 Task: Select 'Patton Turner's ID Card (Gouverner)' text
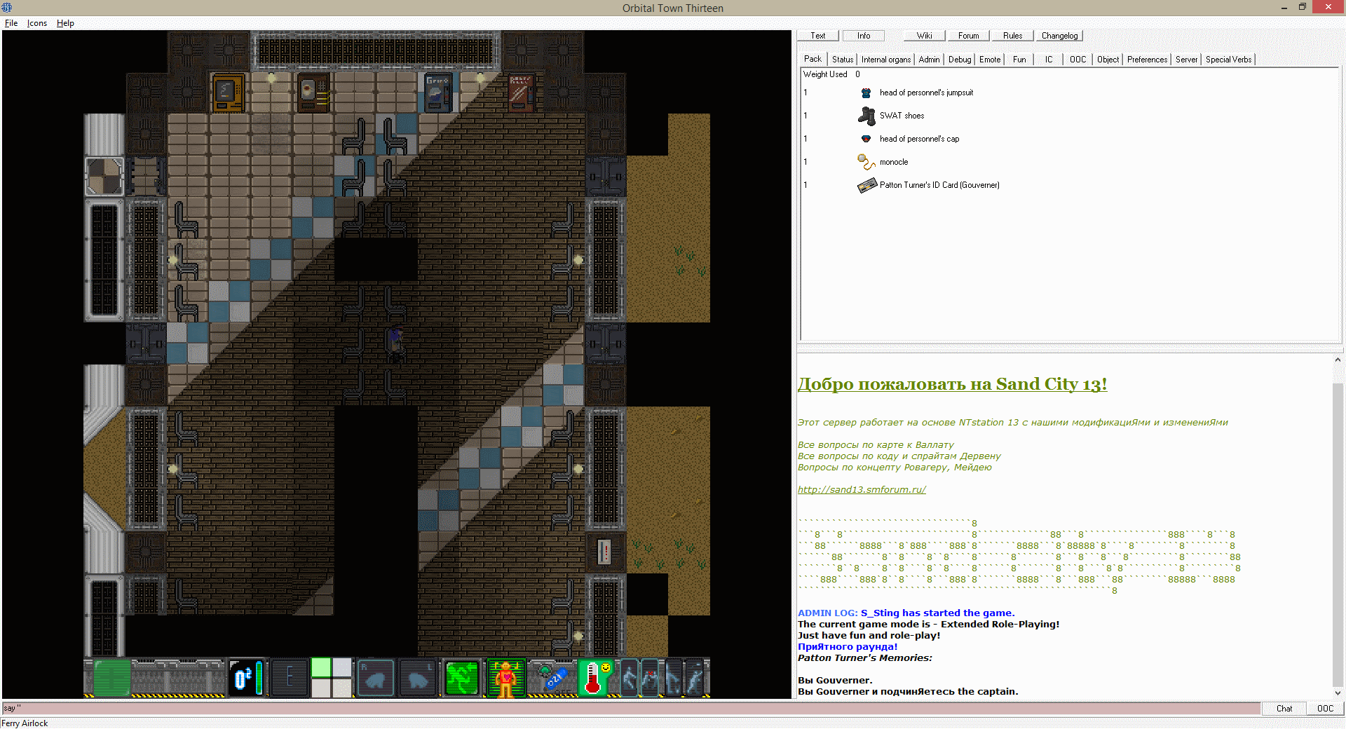[x=939, y=185]
